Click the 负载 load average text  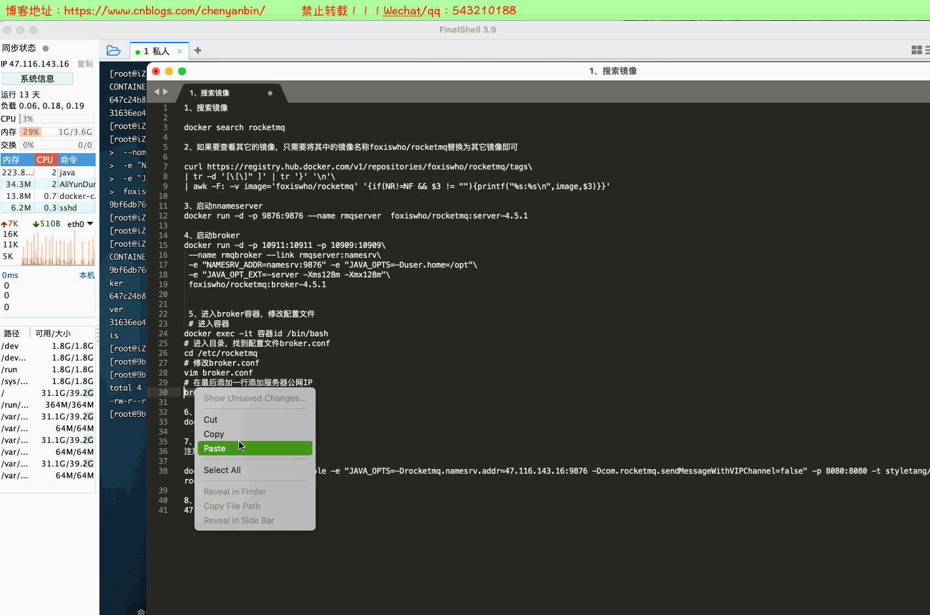[x=43, y=106]
